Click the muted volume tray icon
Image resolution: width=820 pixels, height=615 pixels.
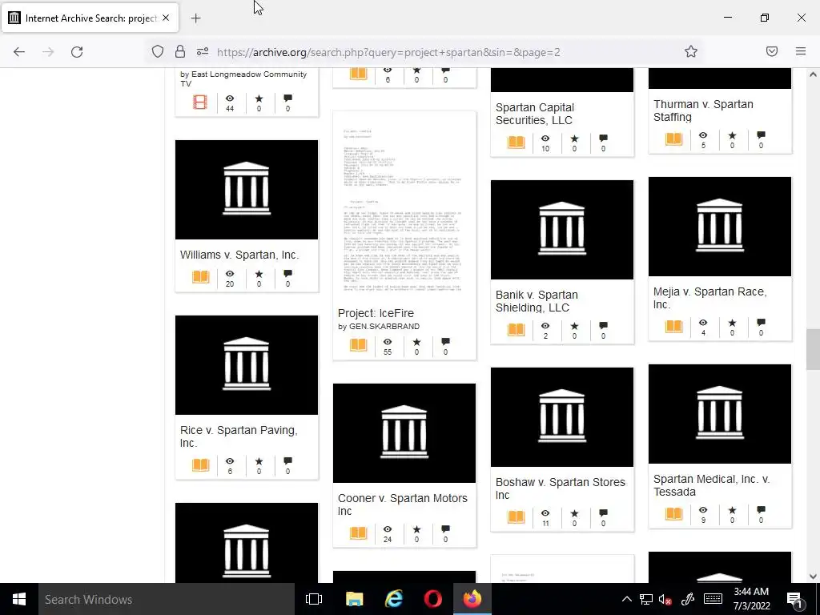tap(665, 599)
